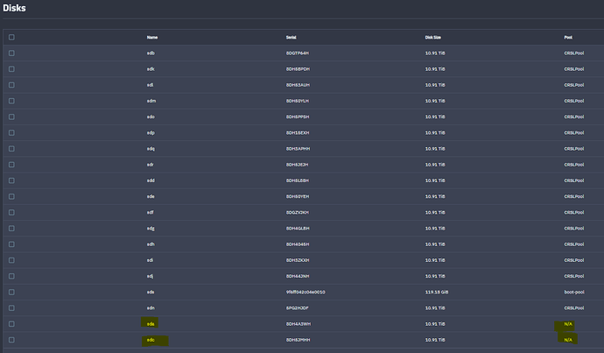Click the disk name sdq

[151, 149]
